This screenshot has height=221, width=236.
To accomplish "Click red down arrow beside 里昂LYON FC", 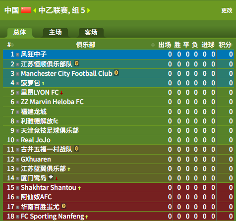I will 61,93.
